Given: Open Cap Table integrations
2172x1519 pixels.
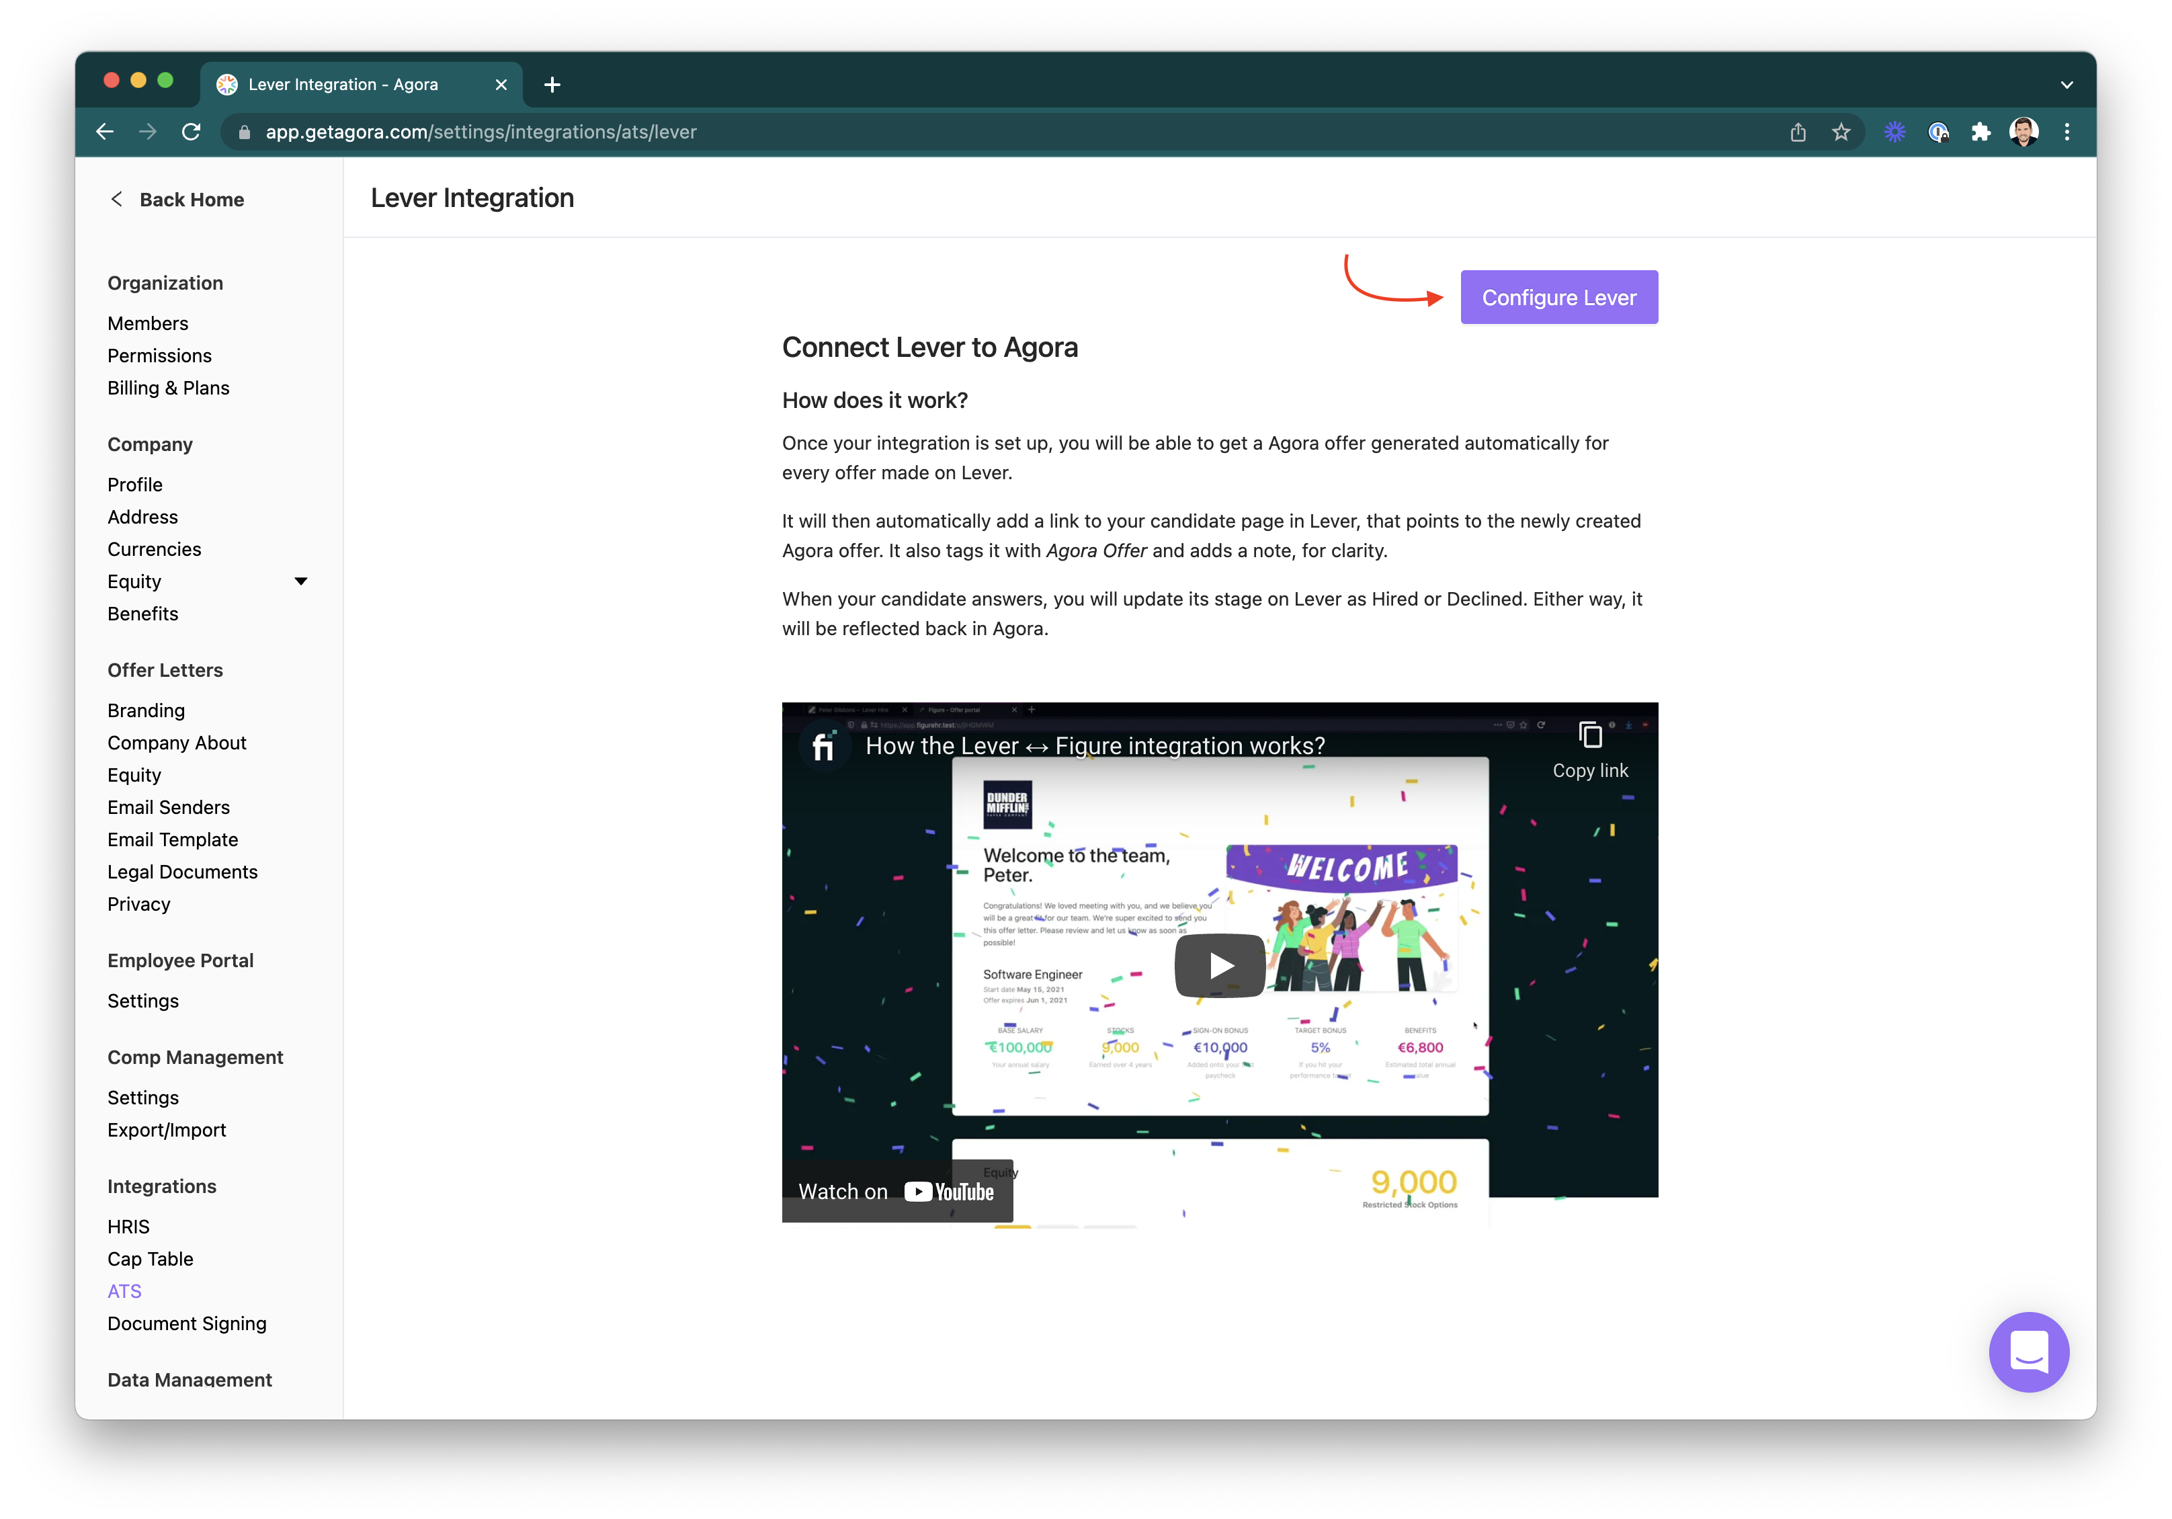Looking at the screenshot, I should click(x=151, y=1259).
